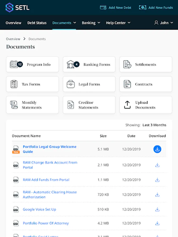Image resolution: width=178 pixels, height=237 pixels.
Task: Download Portfolio Legal Group Welcome Guide
Action: 157,149
